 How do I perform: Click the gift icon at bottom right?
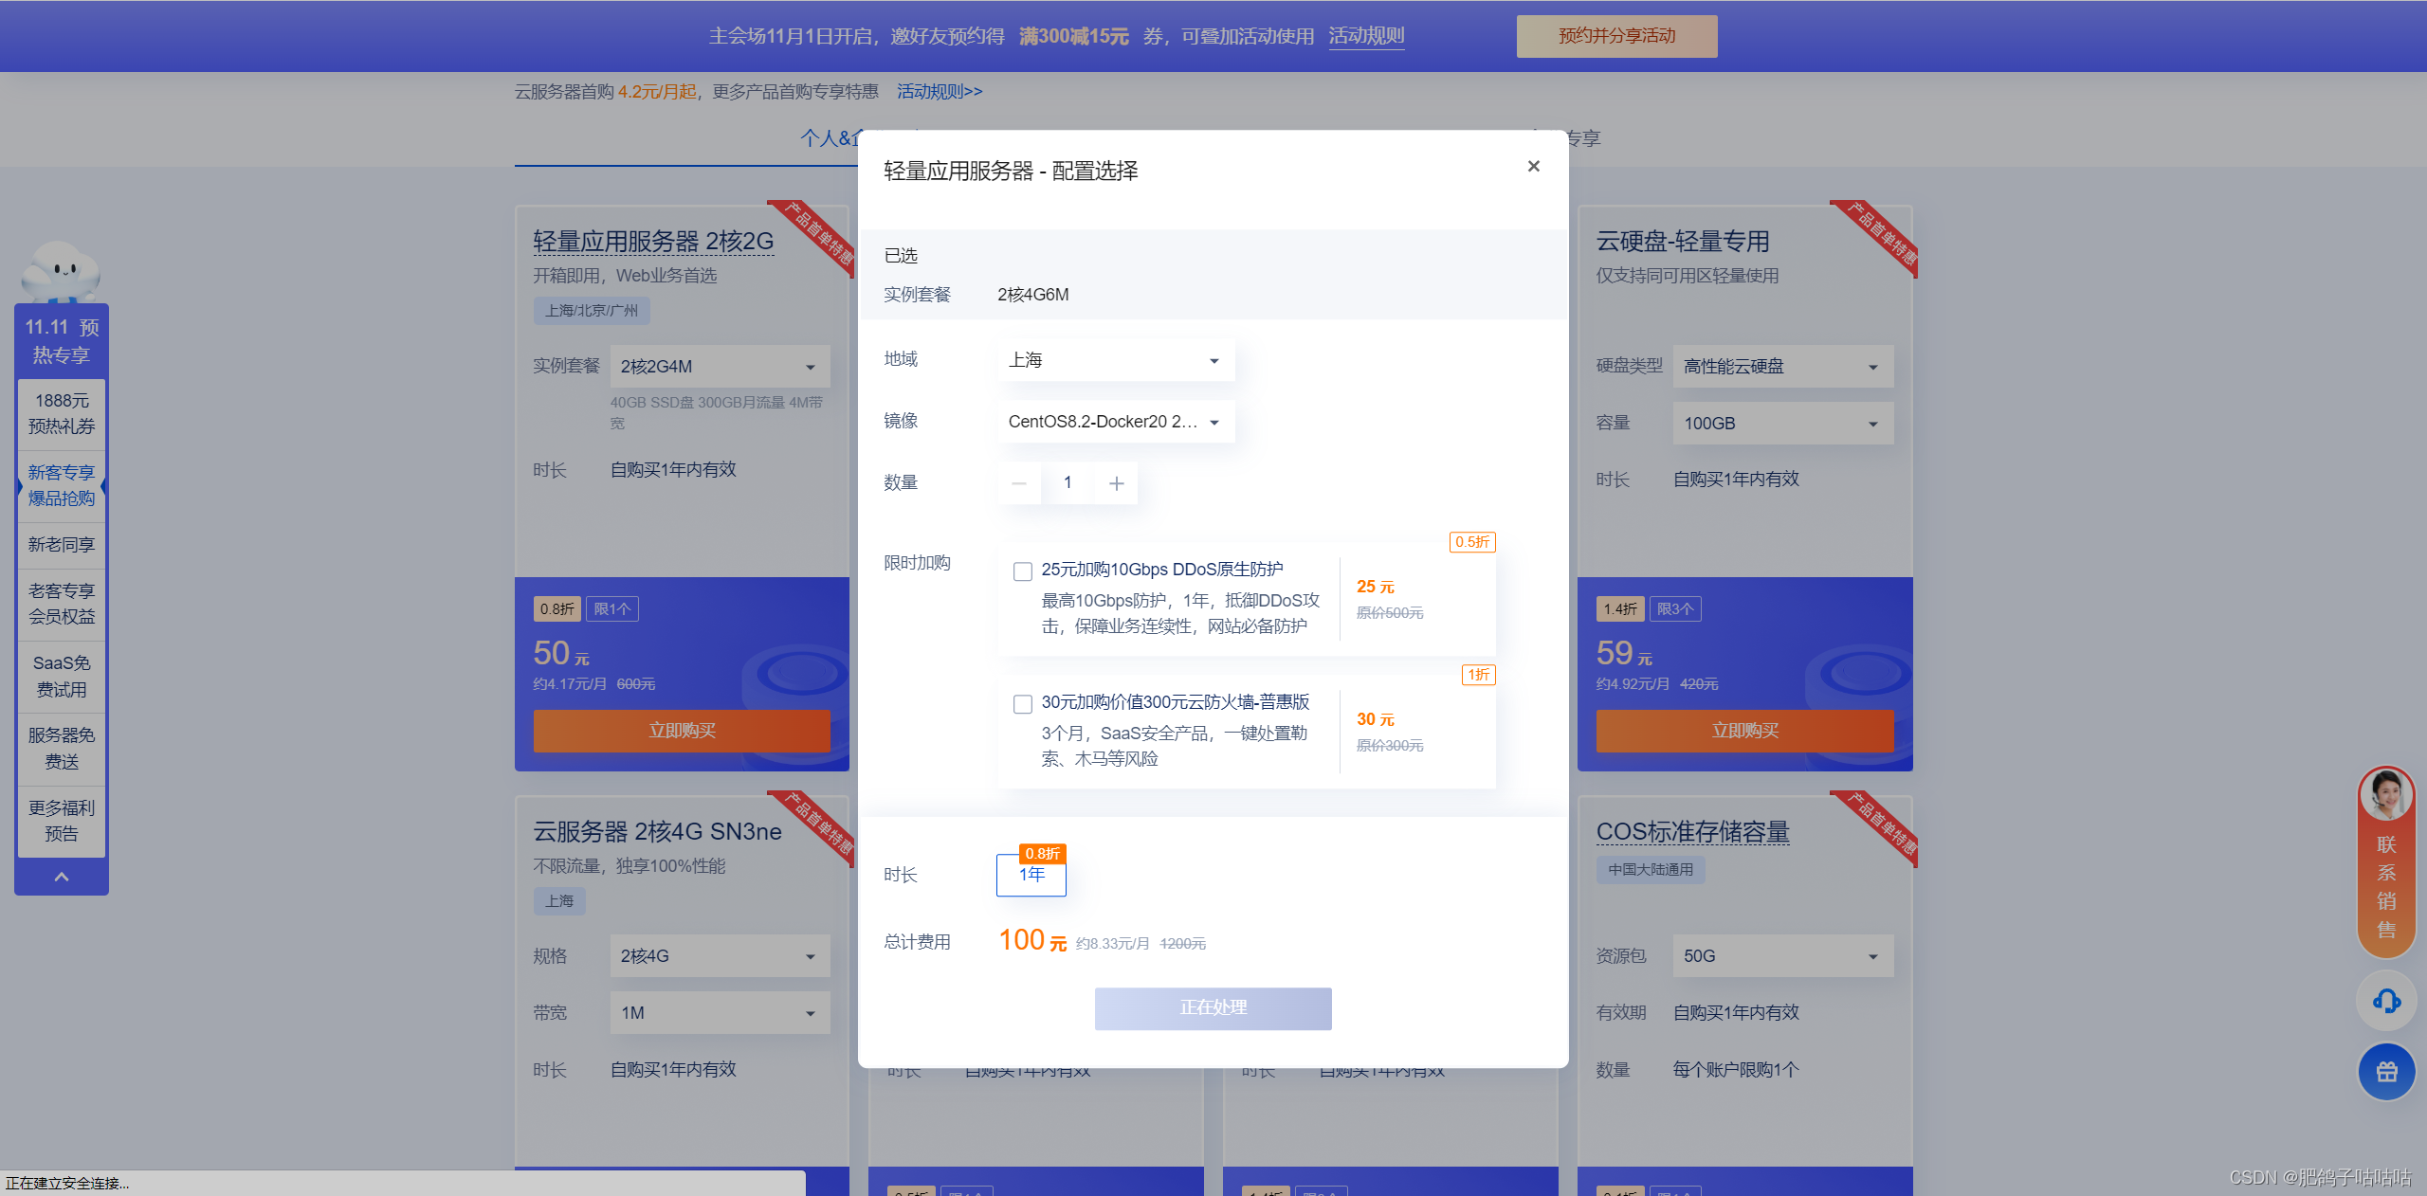(2386, 1072)
